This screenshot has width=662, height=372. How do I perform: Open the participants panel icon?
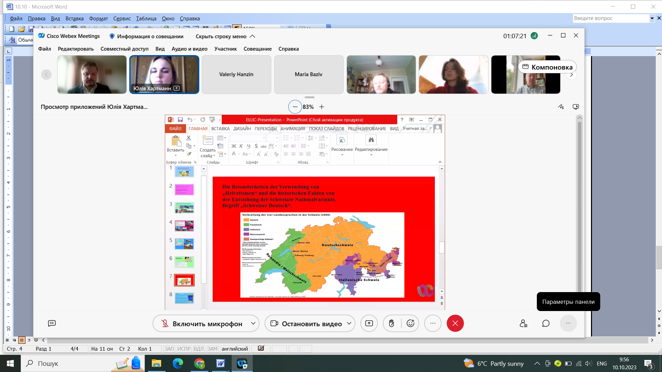point(523,323)
